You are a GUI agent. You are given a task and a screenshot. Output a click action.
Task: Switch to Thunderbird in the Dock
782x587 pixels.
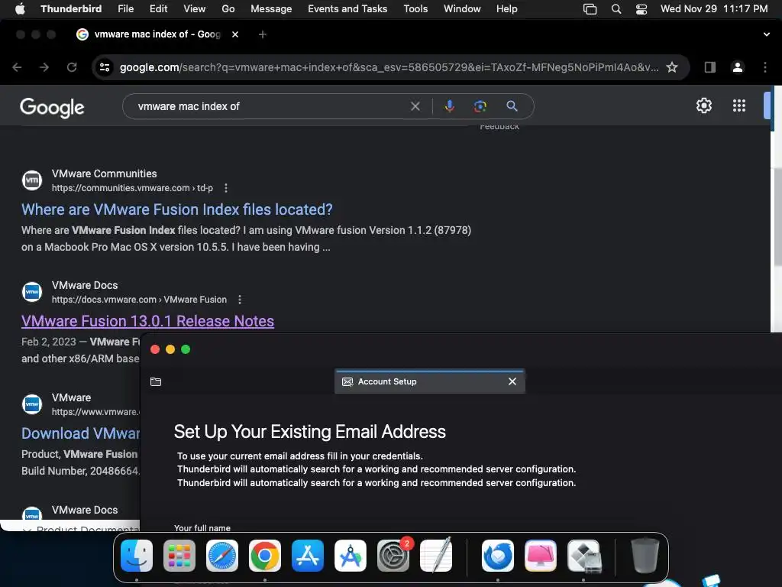pos(498,556)
